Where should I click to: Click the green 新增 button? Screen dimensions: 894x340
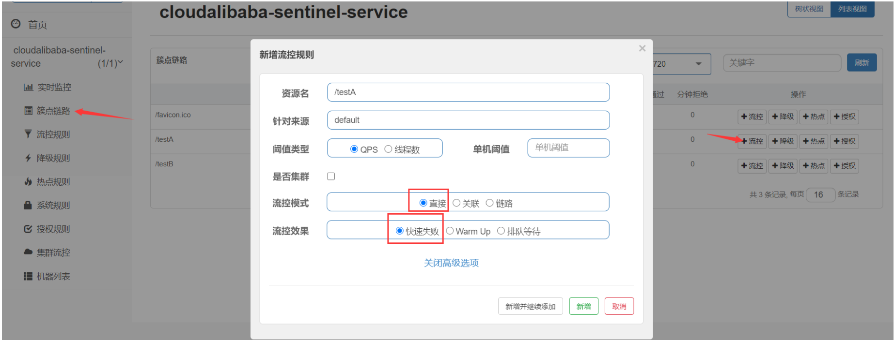click(583, 306)
